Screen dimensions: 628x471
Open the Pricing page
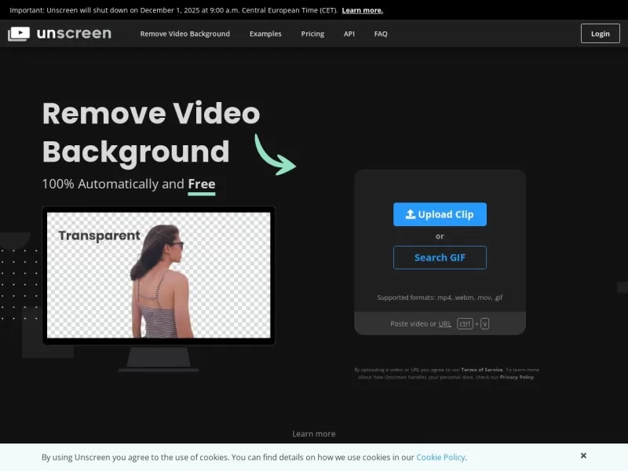312,34
